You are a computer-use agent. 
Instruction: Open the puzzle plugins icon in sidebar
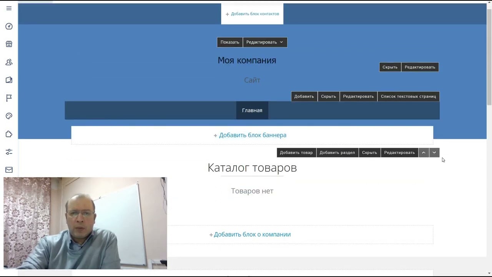pos(9,134)
